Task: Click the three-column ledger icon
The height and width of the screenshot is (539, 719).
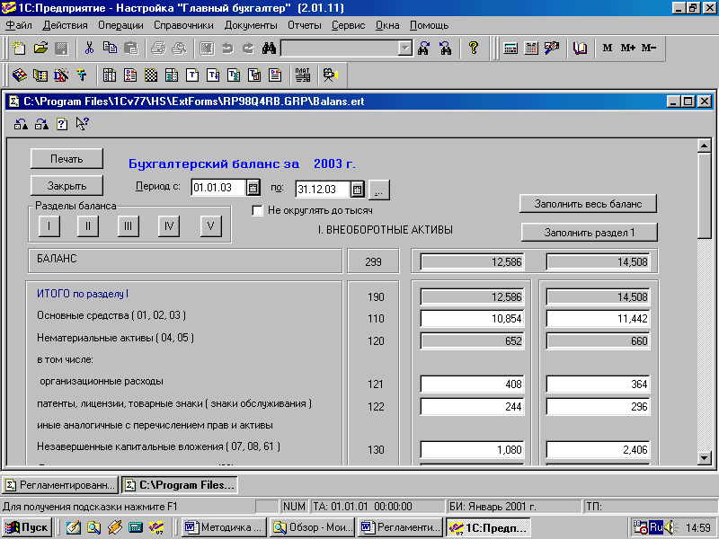Action: (x=110, y=75)
